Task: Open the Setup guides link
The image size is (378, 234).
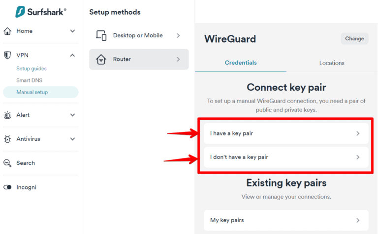Action: tap(31, 69)
